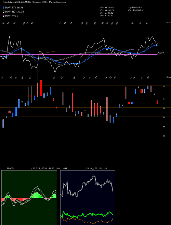
Task: Select the 'DOW ST: 56.38' legend label
Action: [x=14, y=7]
